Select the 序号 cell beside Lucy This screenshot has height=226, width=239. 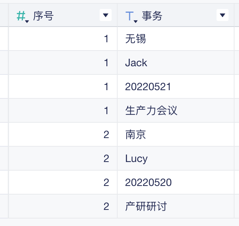(x=63, y=158)
